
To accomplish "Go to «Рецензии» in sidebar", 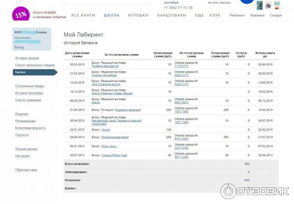I will (22, 114).
